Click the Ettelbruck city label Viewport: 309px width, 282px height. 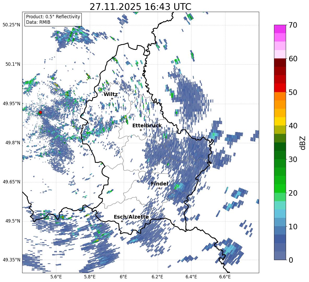pos(147,126)
